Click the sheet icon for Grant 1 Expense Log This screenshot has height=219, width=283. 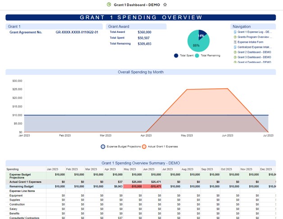pos(235,32)
